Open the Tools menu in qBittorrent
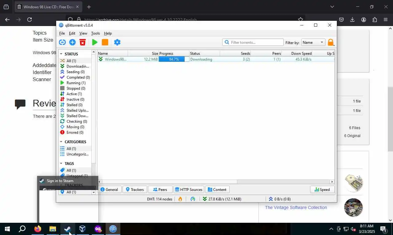 95,33
